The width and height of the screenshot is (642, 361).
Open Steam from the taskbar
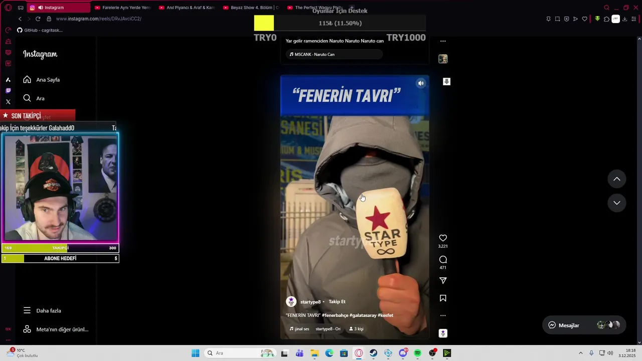(x=374, y=353)
